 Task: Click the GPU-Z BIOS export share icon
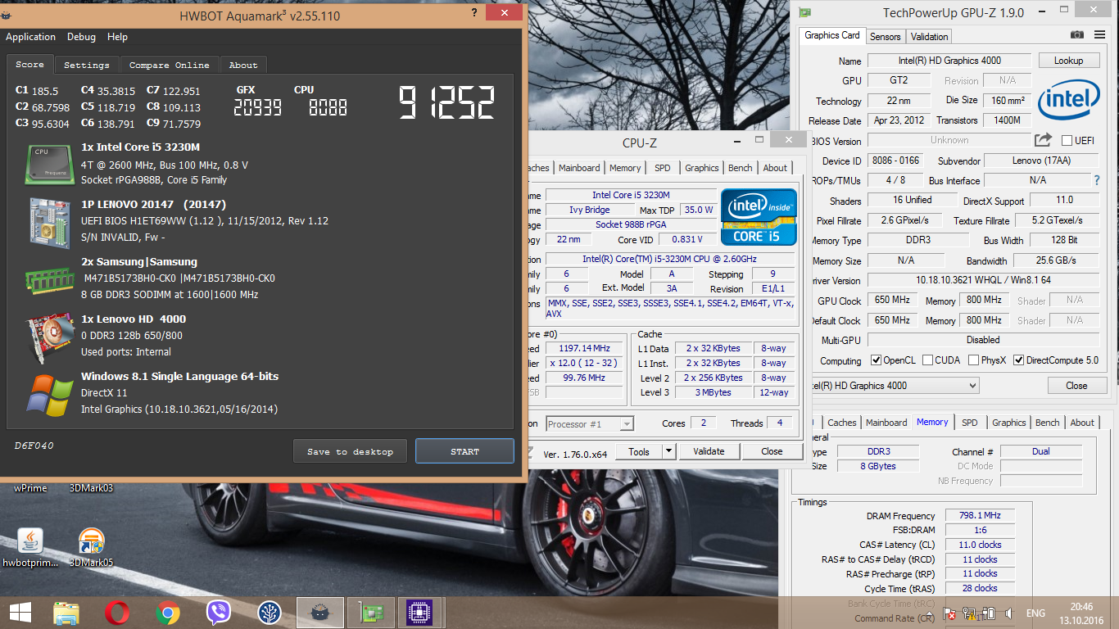coord(1043,140)
